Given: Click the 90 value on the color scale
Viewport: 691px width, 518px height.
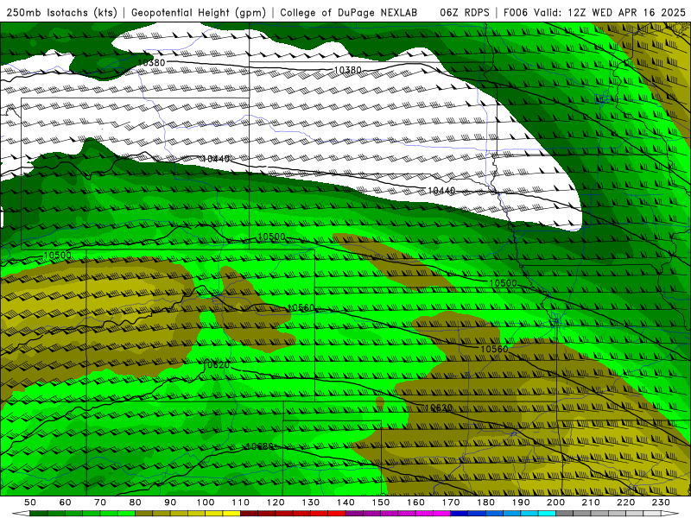Looking at the screenshot, I should point(170,502).
